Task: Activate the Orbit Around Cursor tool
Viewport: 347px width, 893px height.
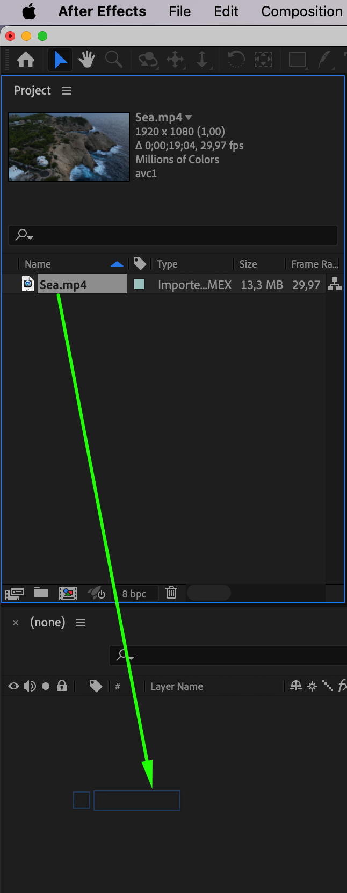Action: click(x=148, y=59)
